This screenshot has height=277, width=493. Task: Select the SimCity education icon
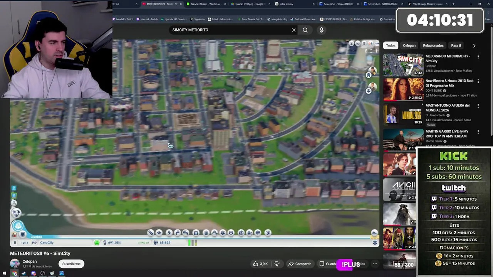(x=241, y=233)
